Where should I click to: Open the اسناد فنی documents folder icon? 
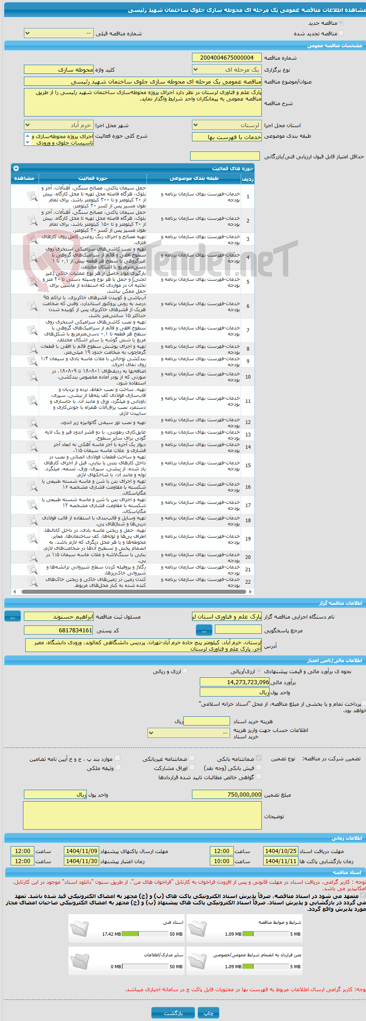tap(79, 928)
